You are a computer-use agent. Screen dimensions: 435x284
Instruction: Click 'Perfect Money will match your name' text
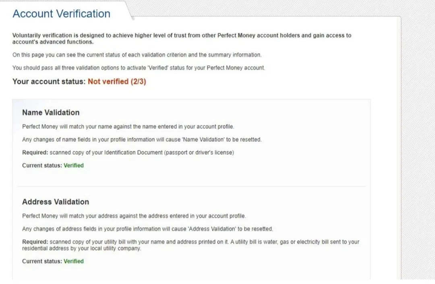[x=128, y=126]
